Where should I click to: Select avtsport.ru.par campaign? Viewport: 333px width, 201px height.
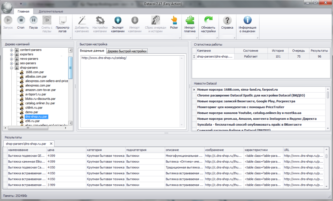36,94
